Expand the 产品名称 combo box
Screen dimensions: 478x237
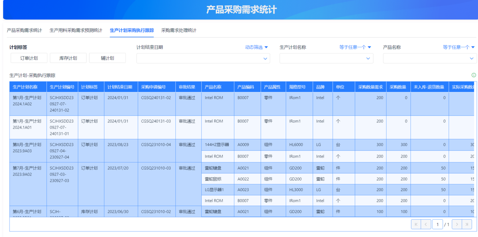[429, 58]
